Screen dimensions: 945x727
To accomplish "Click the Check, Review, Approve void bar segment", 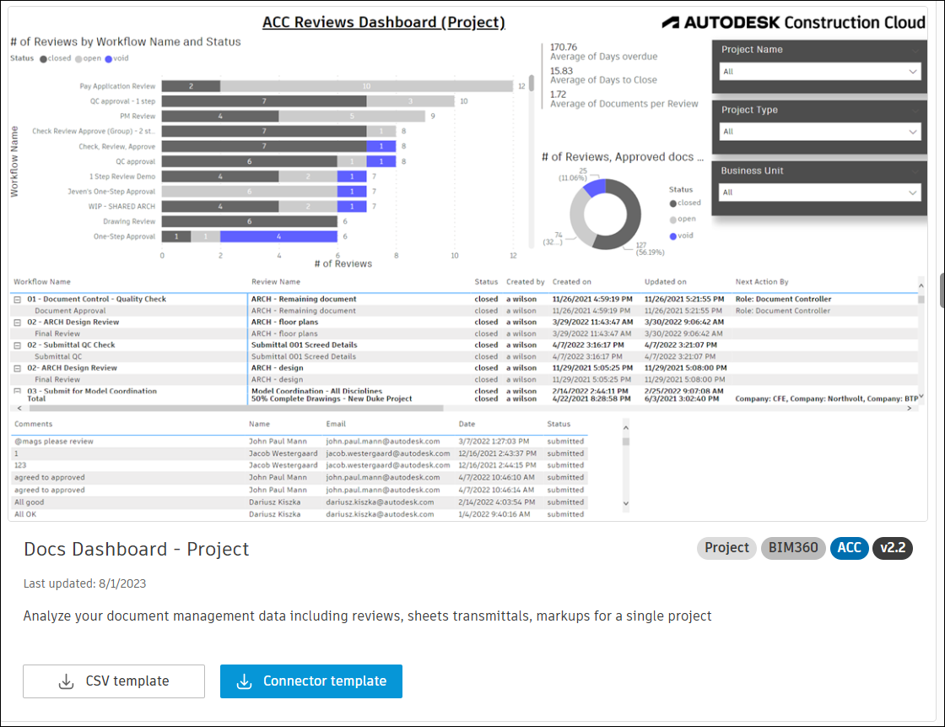I will [381, 146].
